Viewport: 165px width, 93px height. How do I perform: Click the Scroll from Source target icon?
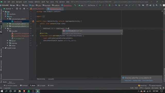coord(17,9)
